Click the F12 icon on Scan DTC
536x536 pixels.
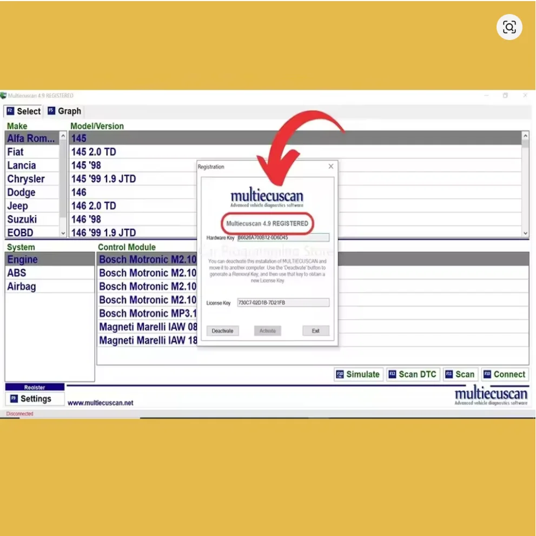(393, 374)
